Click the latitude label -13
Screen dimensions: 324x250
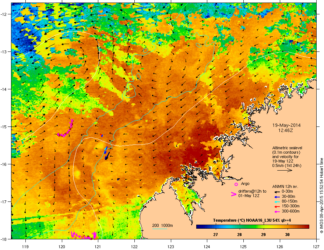(4, 51)
